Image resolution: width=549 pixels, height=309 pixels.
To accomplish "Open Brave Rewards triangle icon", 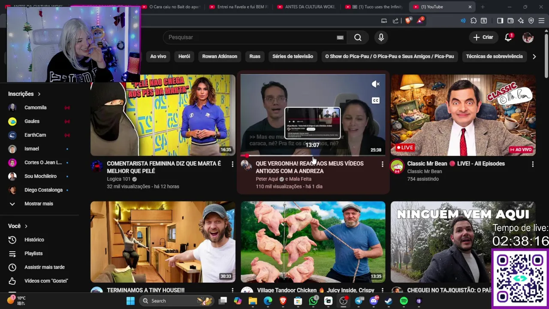I will coord(420,21).
